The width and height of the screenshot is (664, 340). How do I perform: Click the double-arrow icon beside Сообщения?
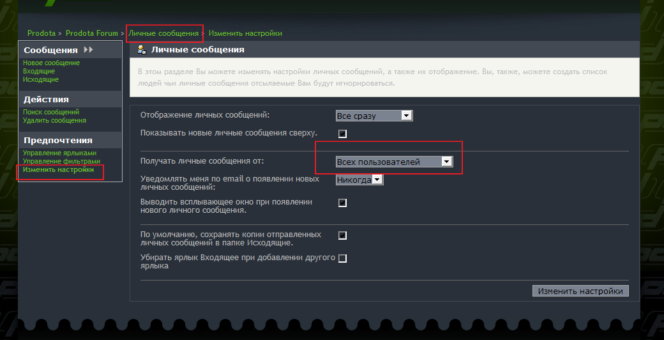tap(88, 50)
